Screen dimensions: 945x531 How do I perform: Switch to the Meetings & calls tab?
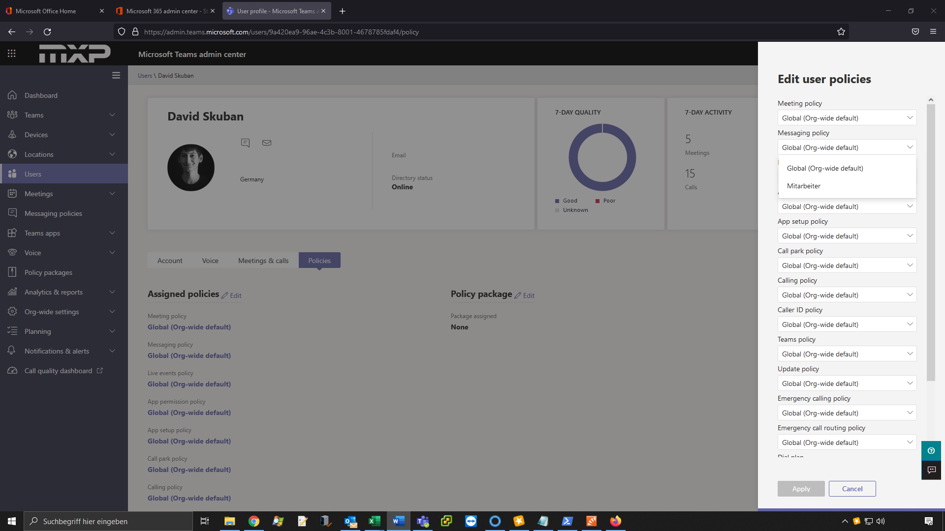coord(263,261)
